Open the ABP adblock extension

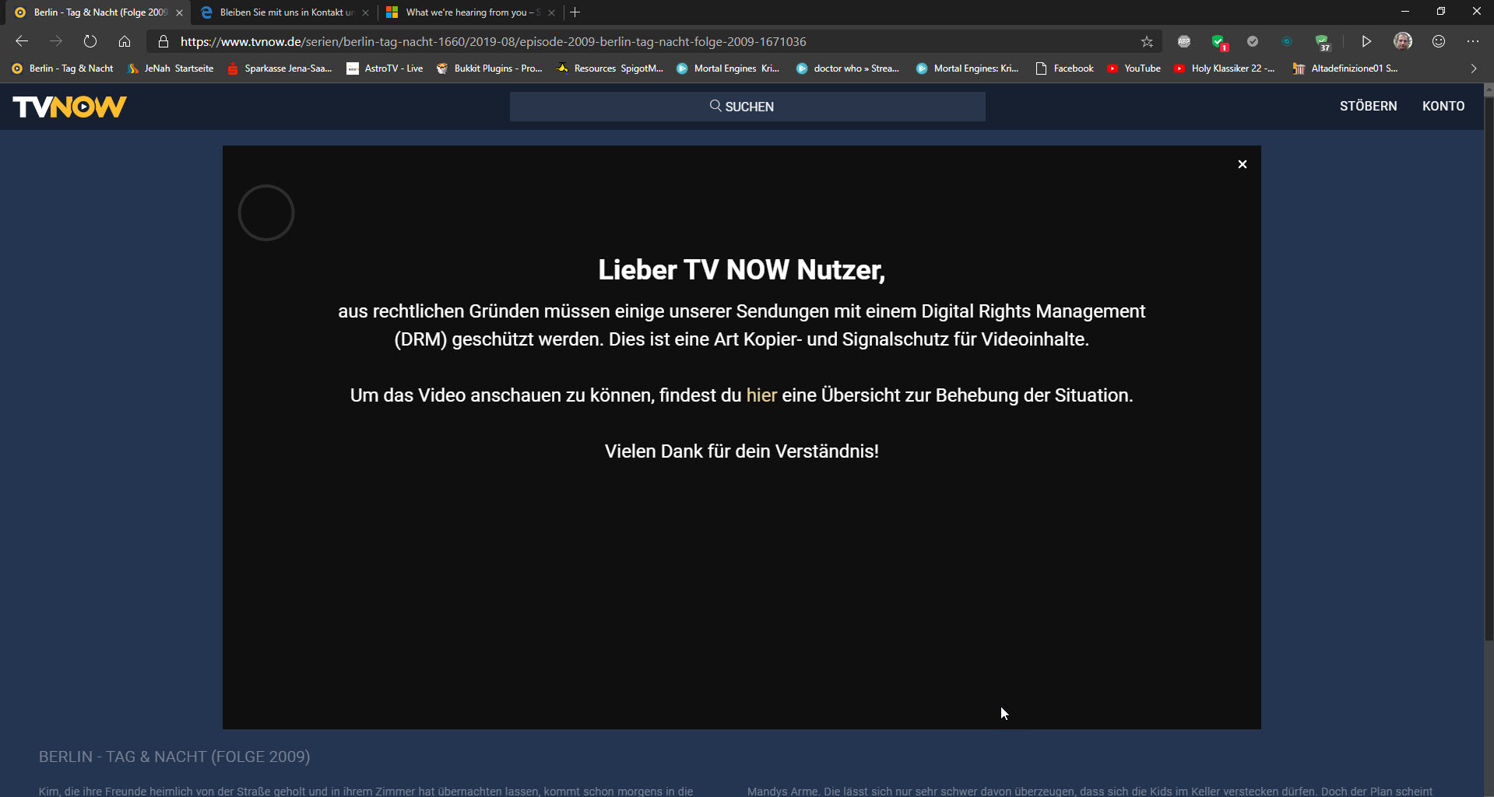[1184, 41]
